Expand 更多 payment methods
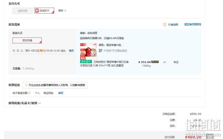Viewport: 223px width, 139px height. tap(62, 10)
